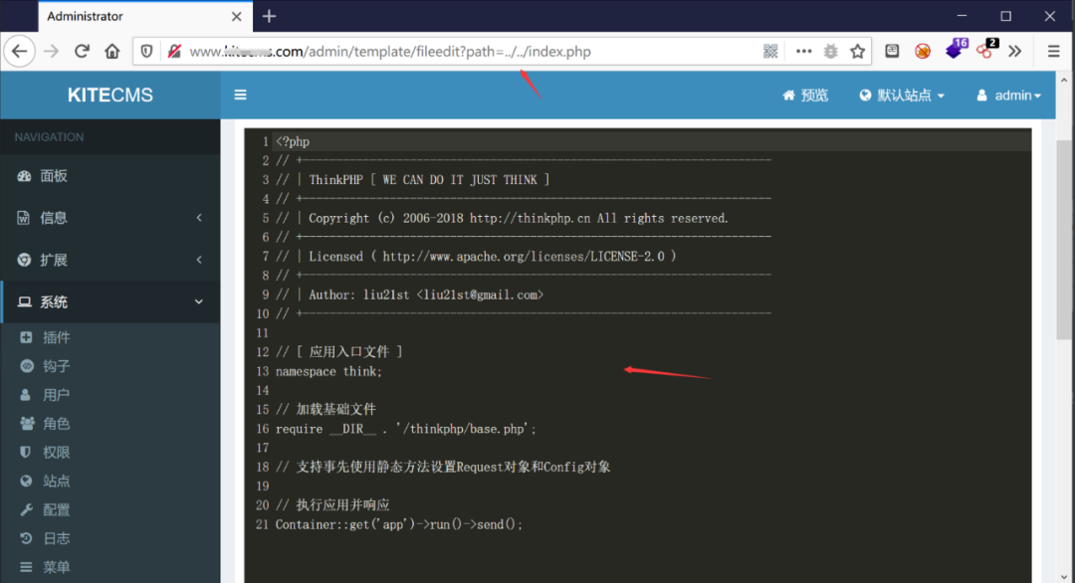1075x583 pixels.
Task: Open the 面板 dashboard menu item
Action: 110,176
